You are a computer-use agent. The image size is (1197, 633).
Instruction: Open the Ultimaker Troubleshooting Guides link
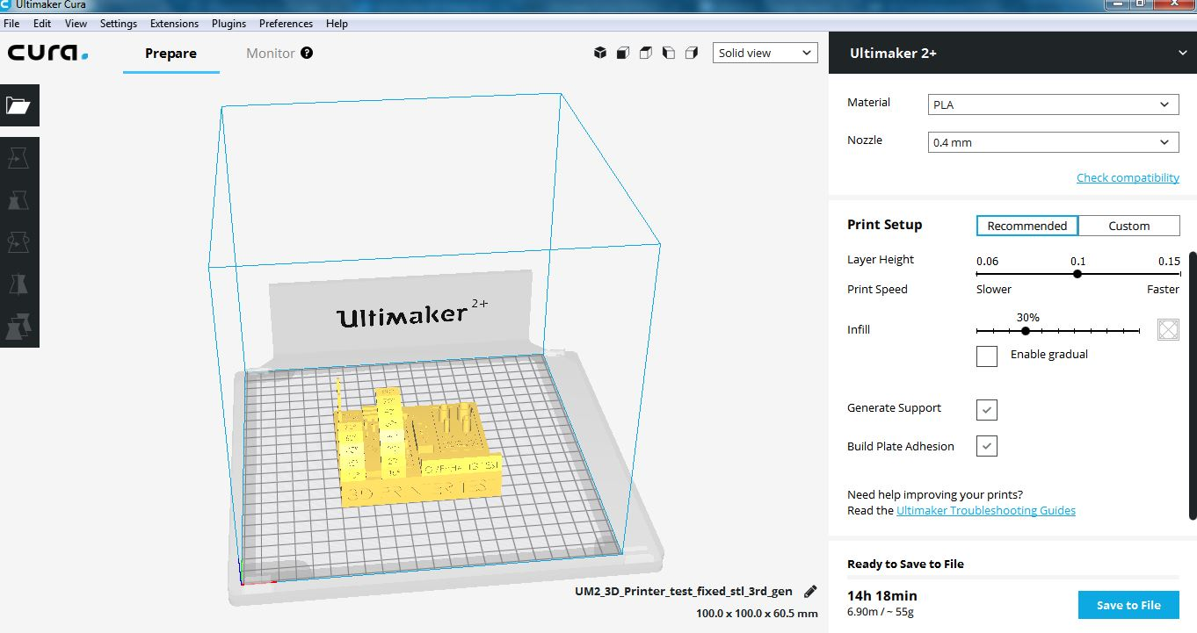pyautogui.click(x=986, y=510)
